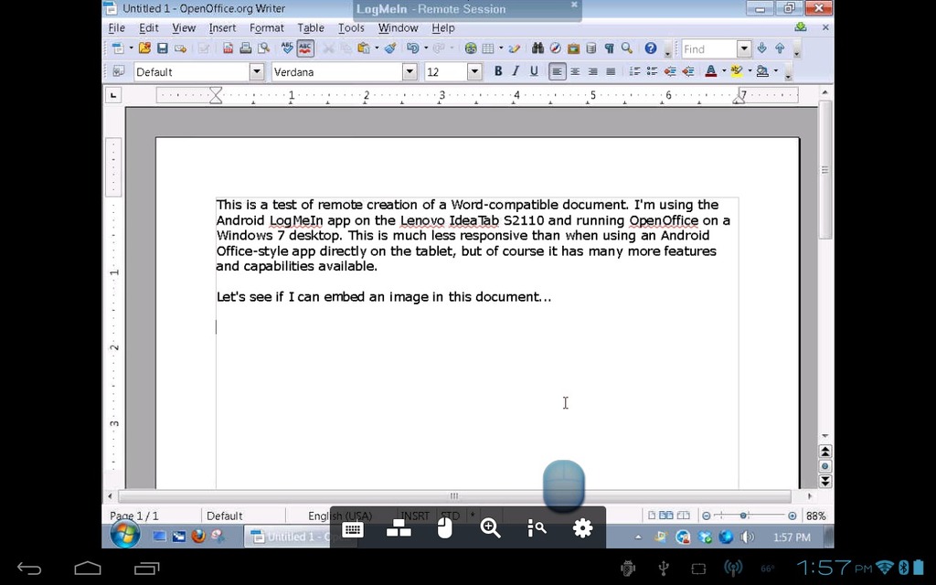Expand the paragraph style dropdown
Image resolution: width=936 pixels, height=585 pixels.
(257, 71)
